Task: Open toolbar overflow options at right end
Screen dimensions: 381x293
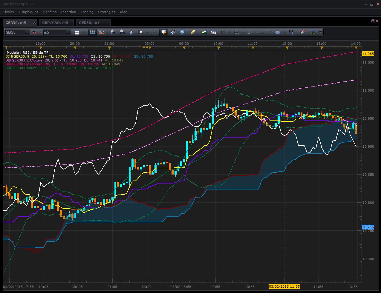Action: click(321, 32)
